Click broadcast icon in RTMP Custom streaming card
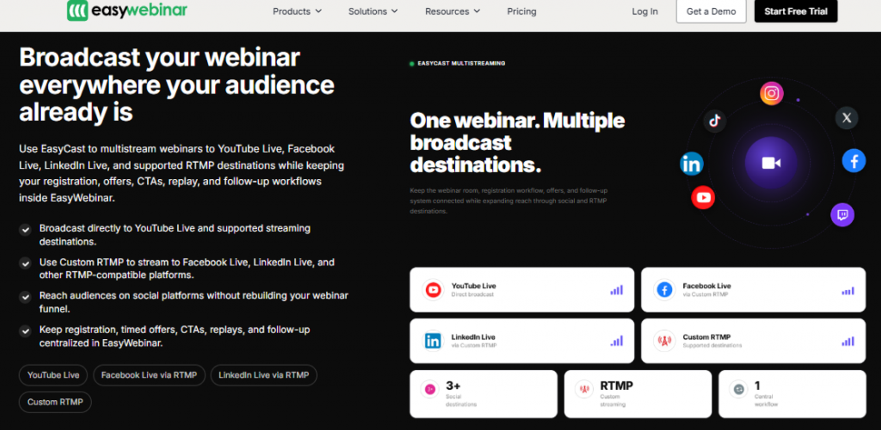The width and height of the screenshot is (881, 430). click(584, 389)
